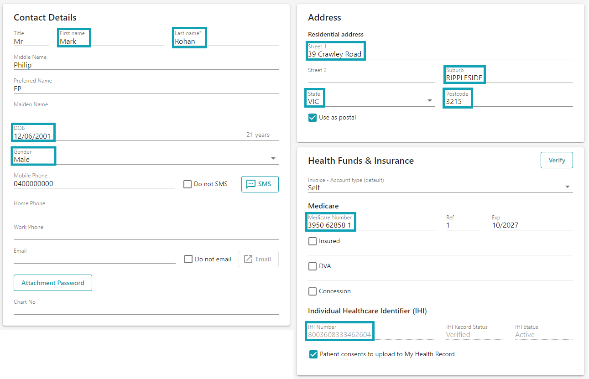Check the Concession checkbox
589x379 pixels.
click(x=313, y=291)
